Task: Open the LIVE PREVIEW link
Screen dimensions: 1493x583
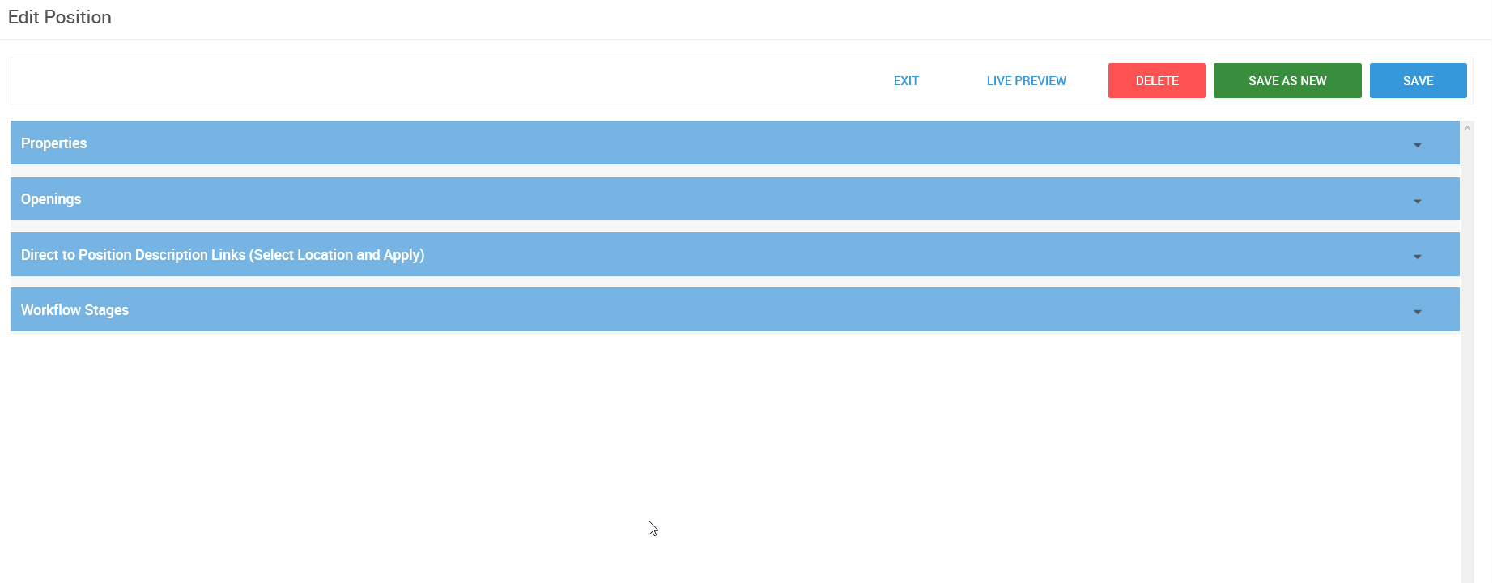Action: pyautogui.click(x=1026, y=81)
